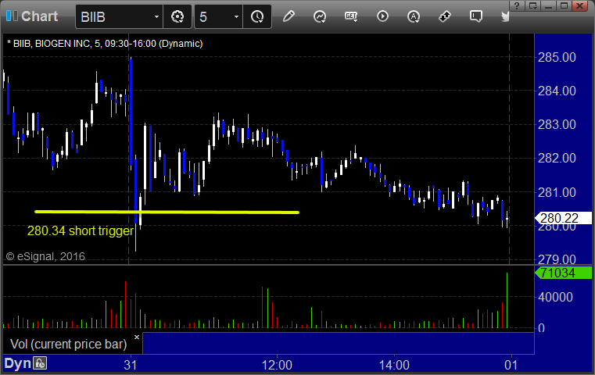Click the window pop-out menu button
The image size is (595, 375).
(x=532, y=5)
